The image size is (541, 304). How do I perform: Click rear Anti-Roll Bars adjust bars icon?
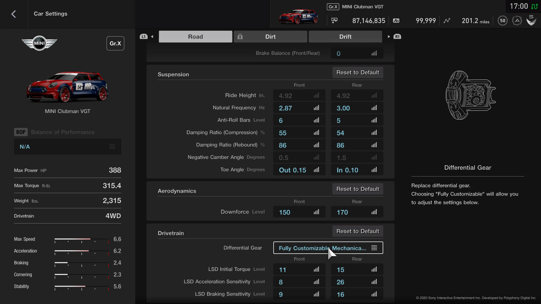point(374,120)
